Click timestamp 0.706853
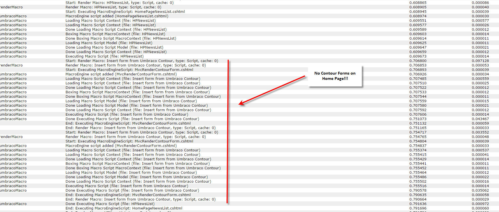The width and height of the screenshot is (499, 212). tap(418, 65)
